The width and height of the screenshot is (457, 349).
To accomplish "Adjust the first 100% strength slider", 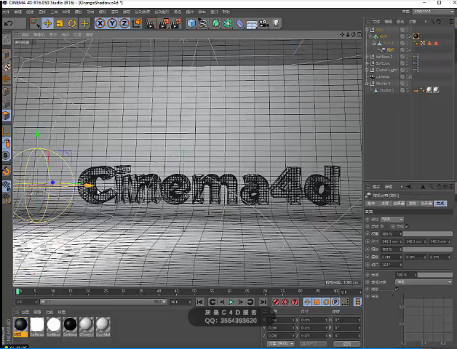I will pos(428,234).
